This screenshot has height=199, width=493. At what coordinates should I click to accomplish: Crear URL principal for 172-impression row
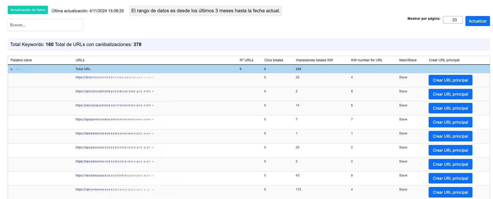point(450,192)
